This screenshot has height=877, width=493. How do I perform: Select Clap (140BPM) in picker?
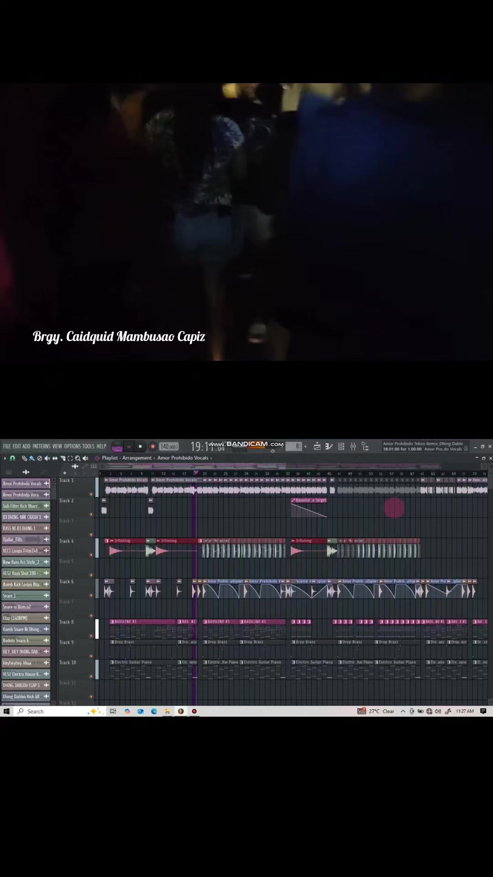point(26,618)
